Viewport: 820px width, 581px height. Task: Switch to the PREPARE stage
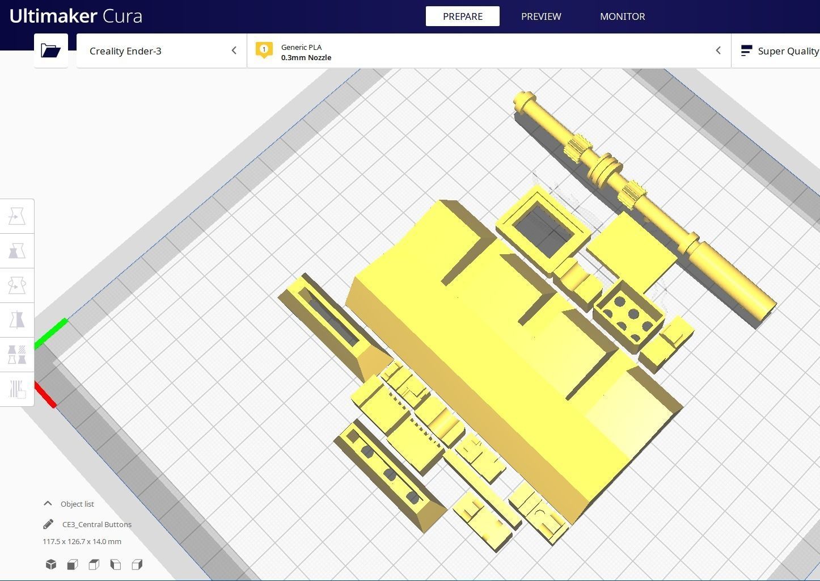(x=463, y=16)
